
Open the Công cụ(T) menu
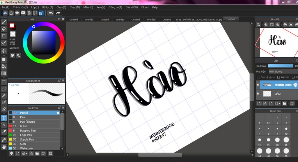(115, 7)
